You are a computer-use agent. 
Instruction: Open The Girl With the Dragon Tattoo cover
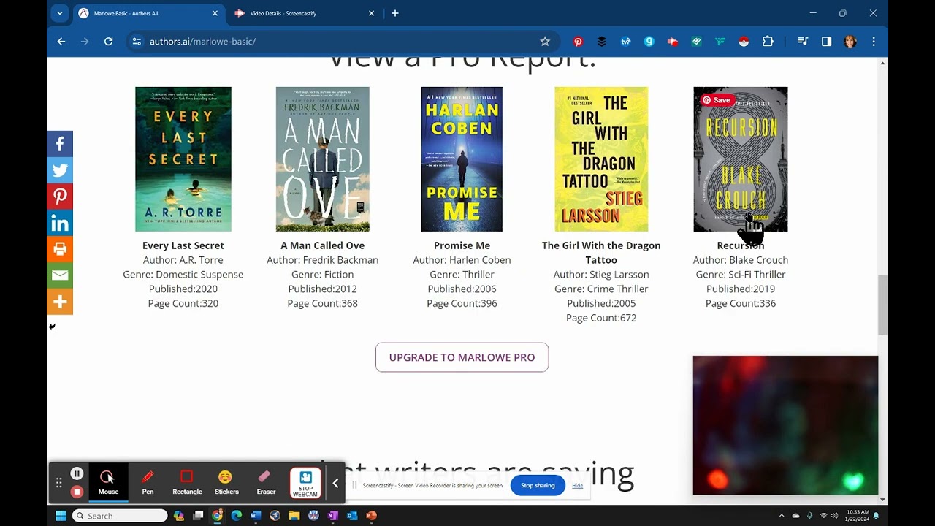tap(601, 159)
